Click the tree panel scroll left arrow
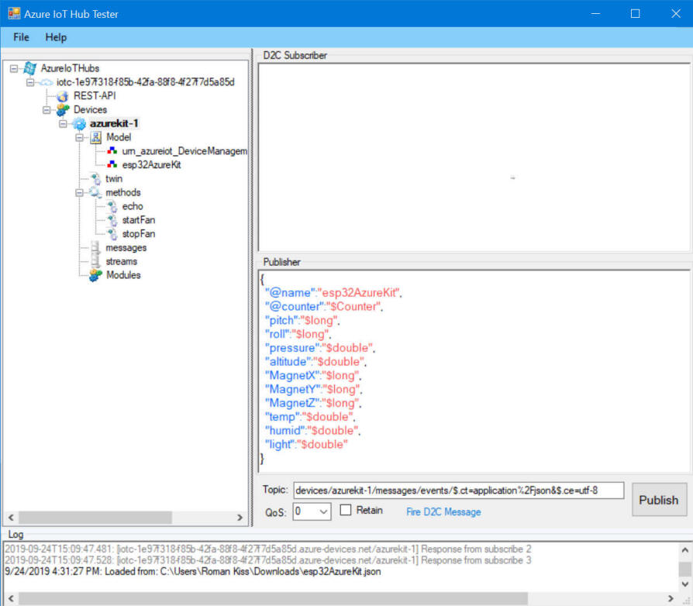693x606 pixels. coord(11,517)
